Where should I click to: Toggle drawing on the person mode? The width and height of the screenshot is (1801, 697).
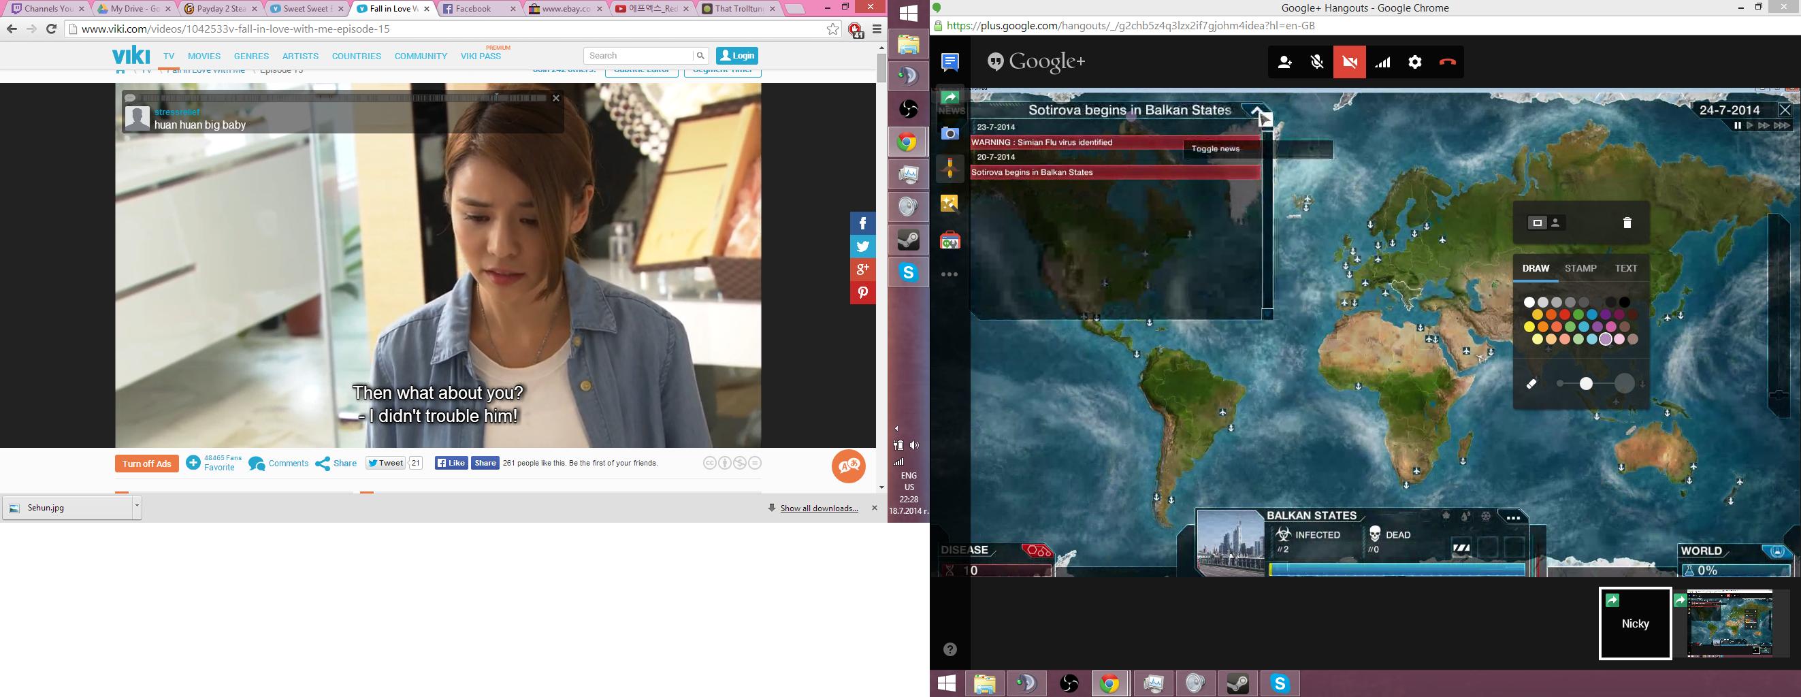1555,223
